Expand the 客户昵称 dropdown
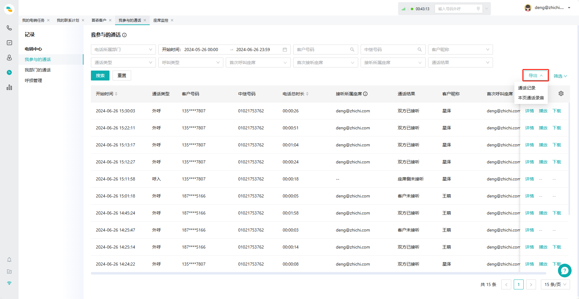The image size is (579, 299). click(461, 50)
